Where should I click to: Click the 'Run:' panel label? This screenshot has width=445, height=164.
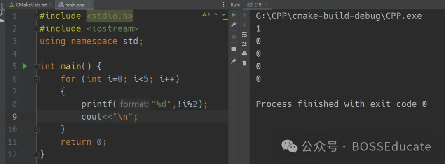[x=235, y=5]
